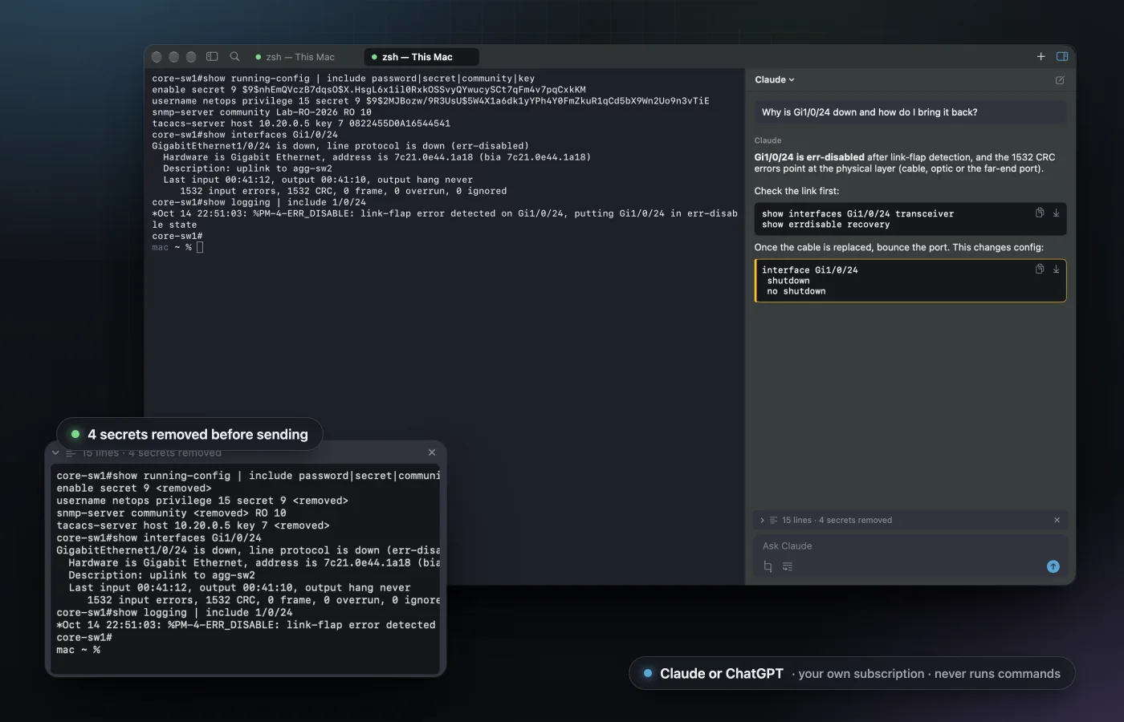Image resolution: width=1124 pixels, height=722 pixels.
Task: Copy the interface Gi1/0/24 shutdown code block
Action: click(x=1040, y=269)
